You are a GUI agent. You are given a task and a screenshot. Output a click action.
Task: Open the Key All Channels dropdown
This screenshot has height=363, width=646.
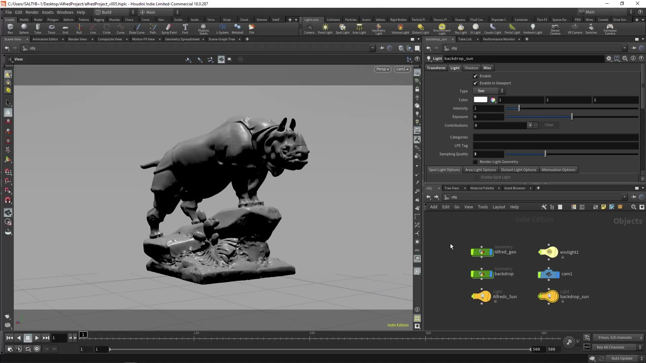pyautogui.click(x=618, y=347)
